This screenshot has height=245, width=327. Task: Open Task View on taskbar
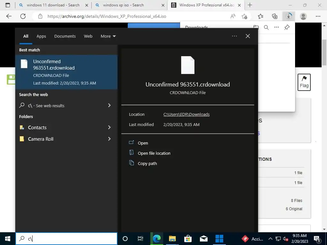pyautogui.click(x=141, y=239)
